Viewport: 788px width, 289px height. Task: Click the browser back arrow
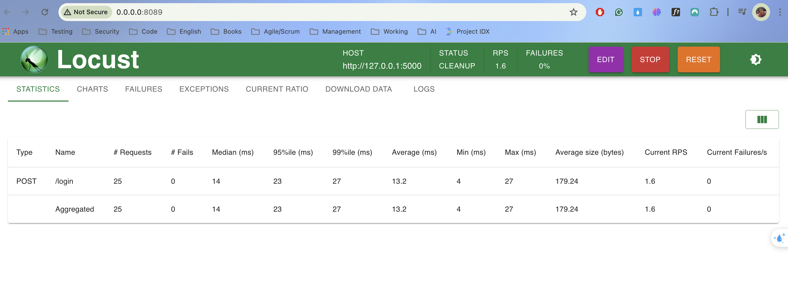[x=7, y=12]
